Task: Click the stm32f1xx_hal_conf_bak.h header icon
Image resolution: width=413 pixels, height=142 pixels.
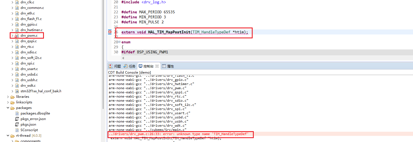Action: (x=17, y=91)
